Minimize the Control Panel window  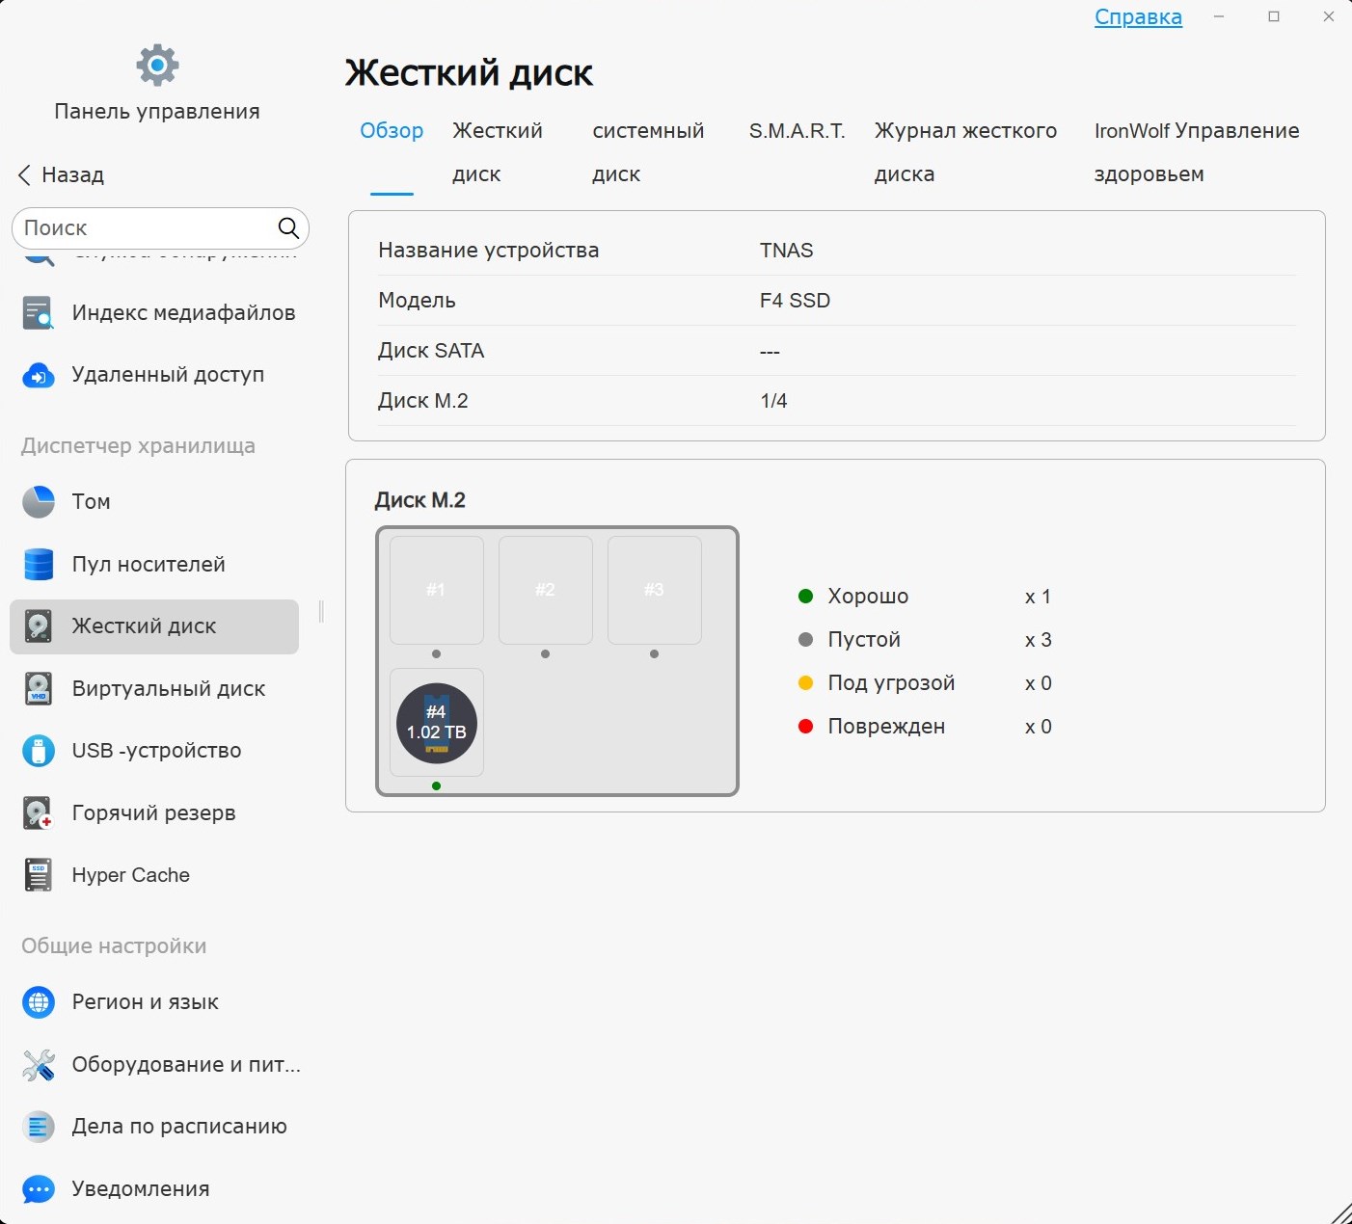pos(1219,16)
